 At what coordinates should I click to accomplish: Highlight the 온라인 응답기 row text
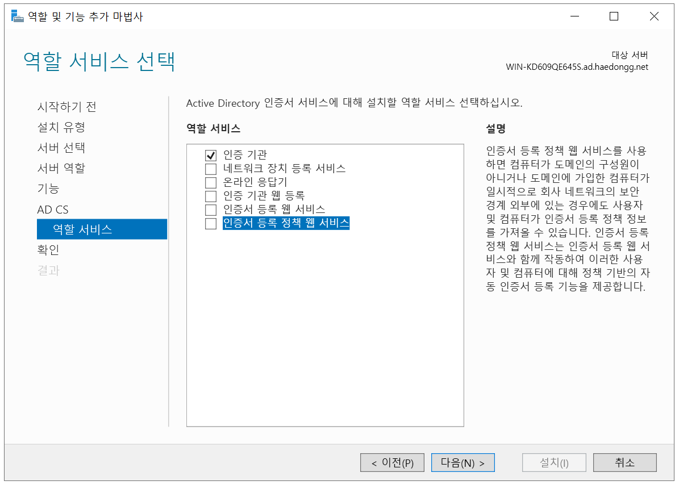click(x=255, y=182)
